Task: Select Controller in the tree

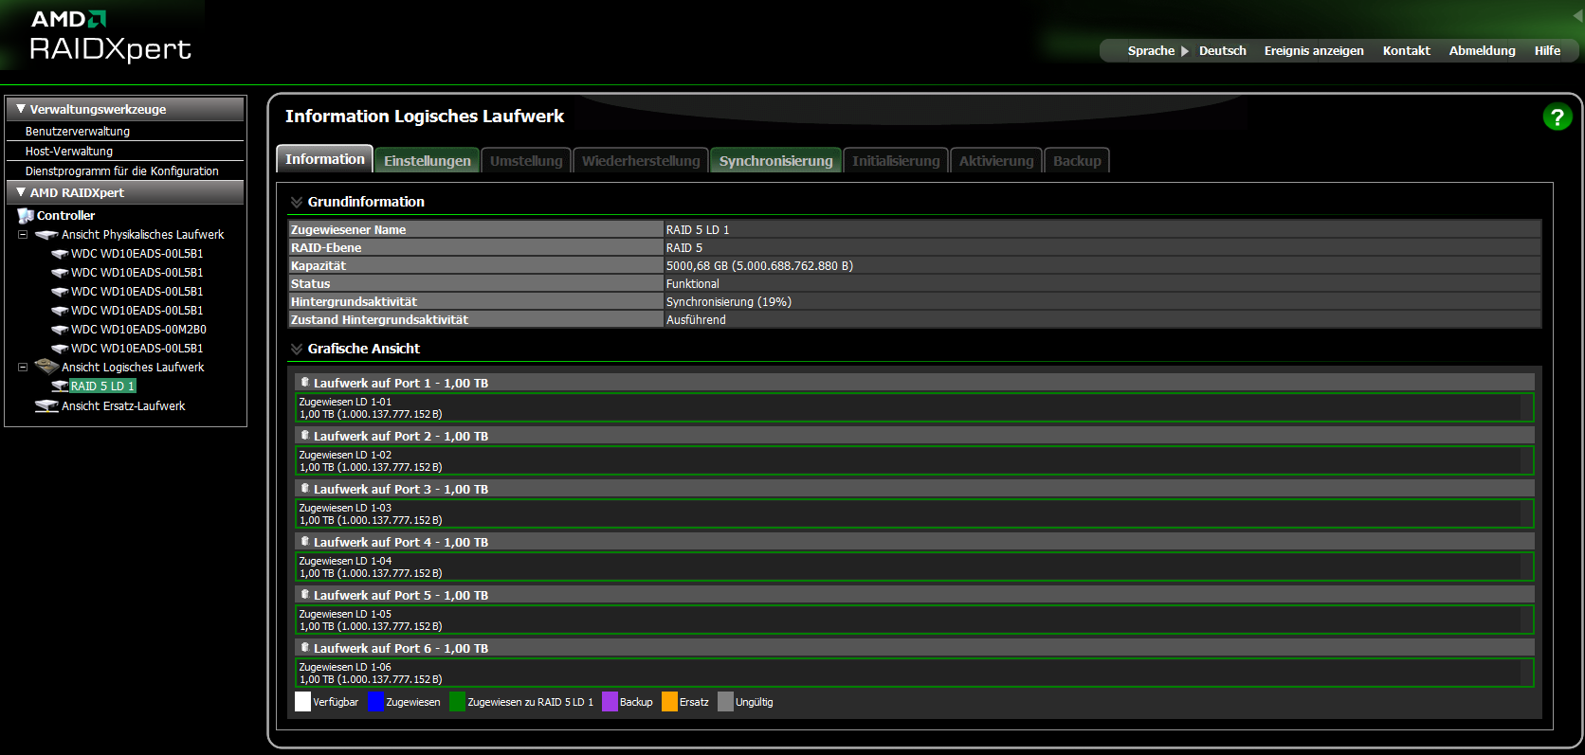Action: (65, 216)
